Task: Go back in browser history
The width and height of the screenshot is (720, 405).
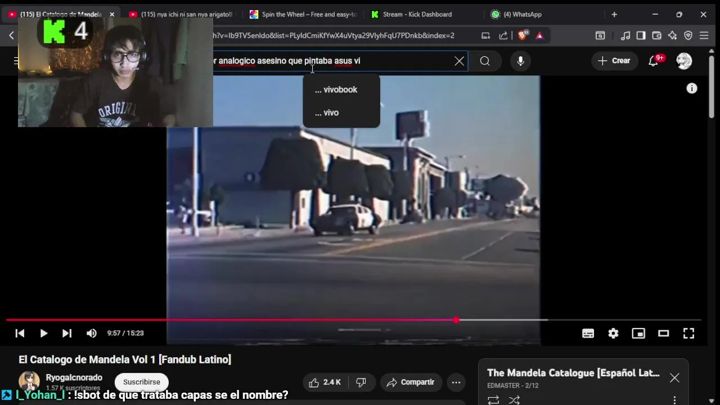Action: 11,35
